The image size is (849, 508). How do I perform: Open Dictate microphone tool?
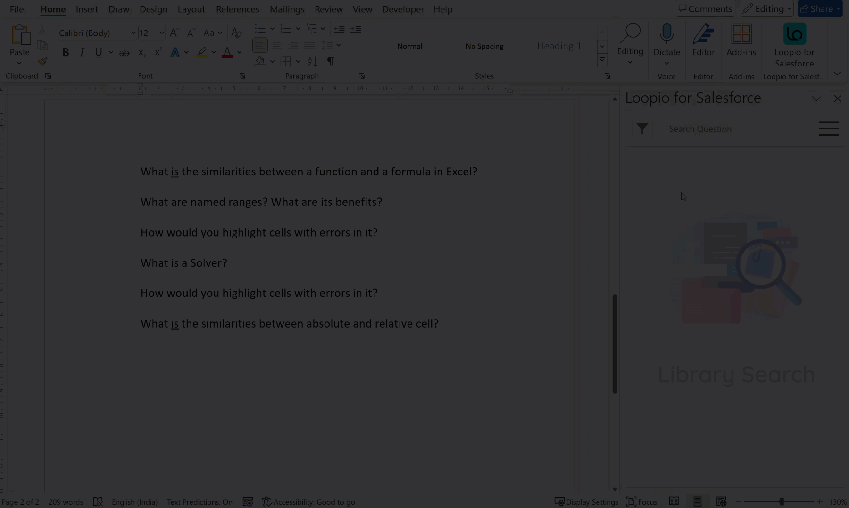666,45
